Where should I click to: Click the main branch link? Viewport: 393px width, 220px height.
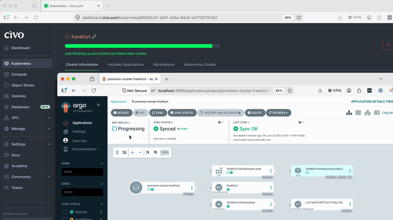184,129
